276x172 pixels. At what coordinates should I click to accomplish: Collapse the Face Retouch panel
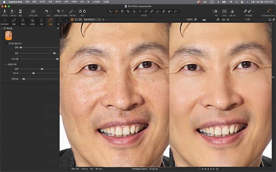pyautogui.click(x=2, y=28)
